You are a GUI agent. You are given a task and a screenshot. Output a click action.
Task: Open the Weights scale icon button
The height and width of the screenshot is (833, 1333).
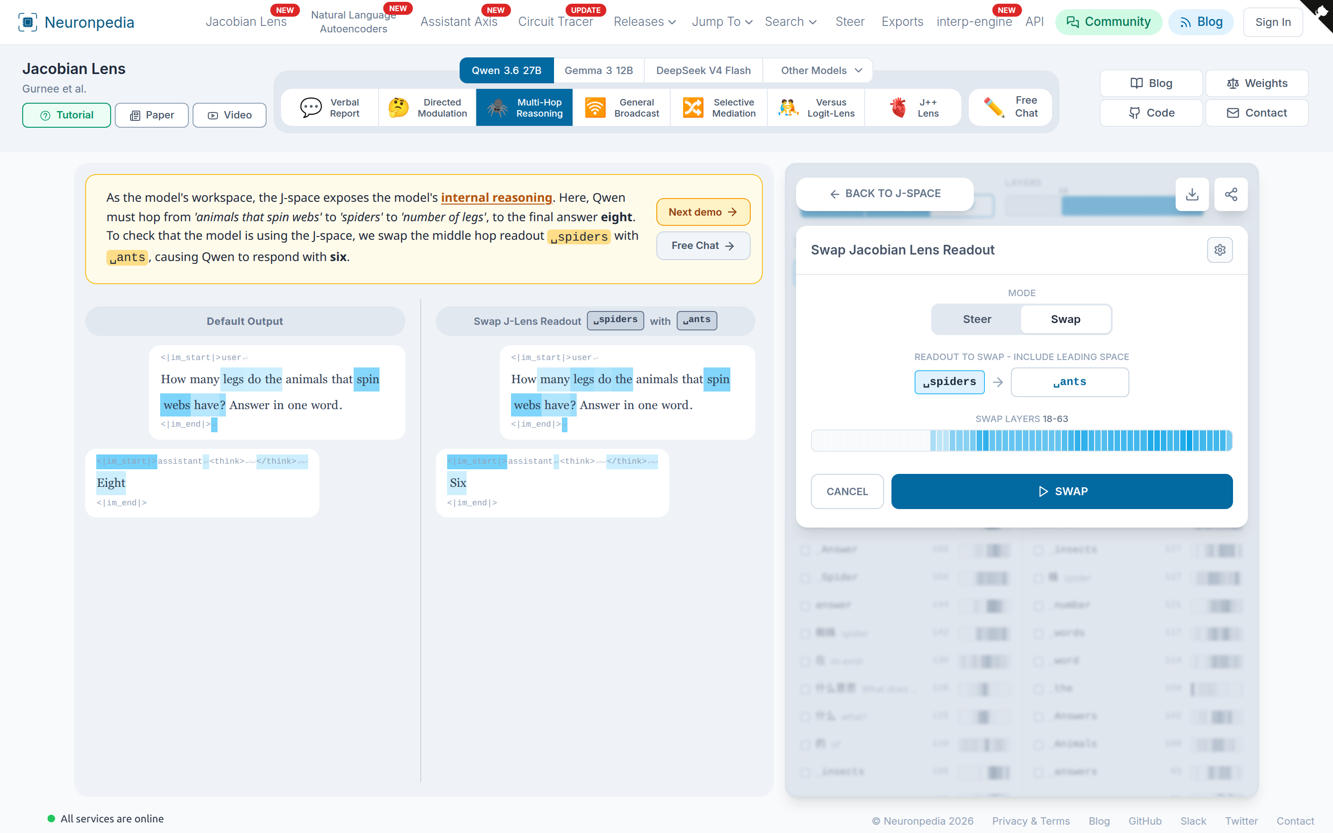click(x=1257, y=83)
